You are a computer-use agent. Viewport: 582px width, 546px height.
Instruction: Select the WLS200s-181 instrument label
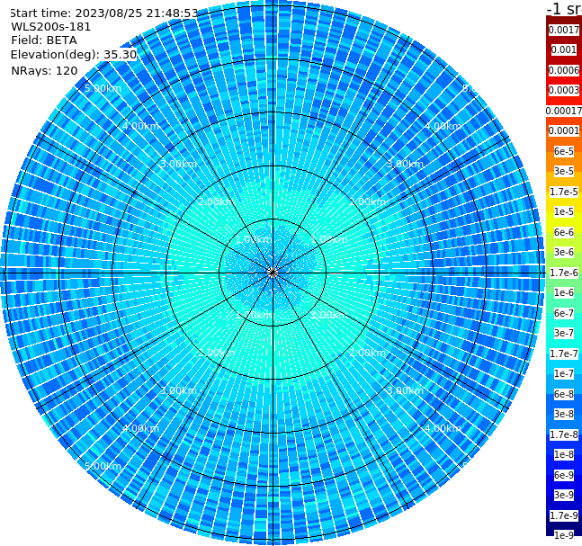click(51, 27)
